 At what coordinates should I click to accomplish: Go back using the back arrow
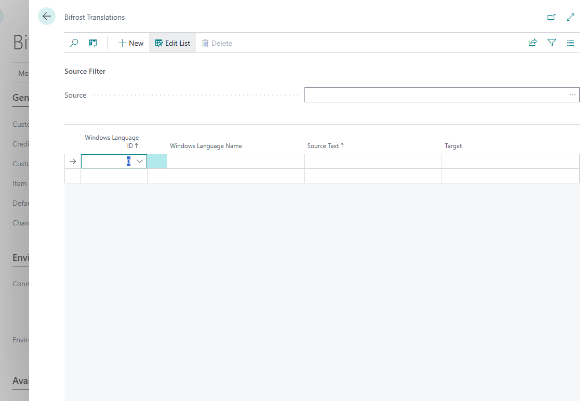(47, 17)
